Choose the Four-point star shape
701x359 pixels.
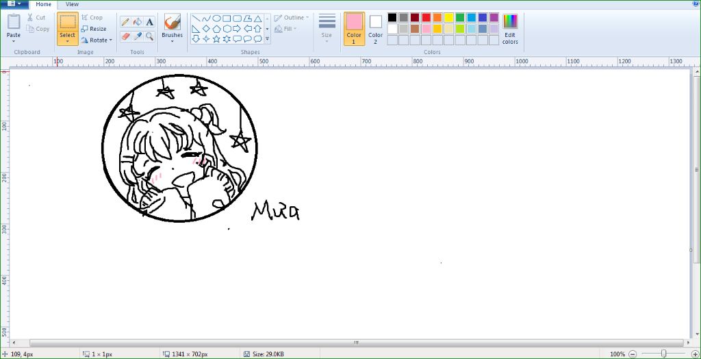pyautogui.click(x=206, y=39)
